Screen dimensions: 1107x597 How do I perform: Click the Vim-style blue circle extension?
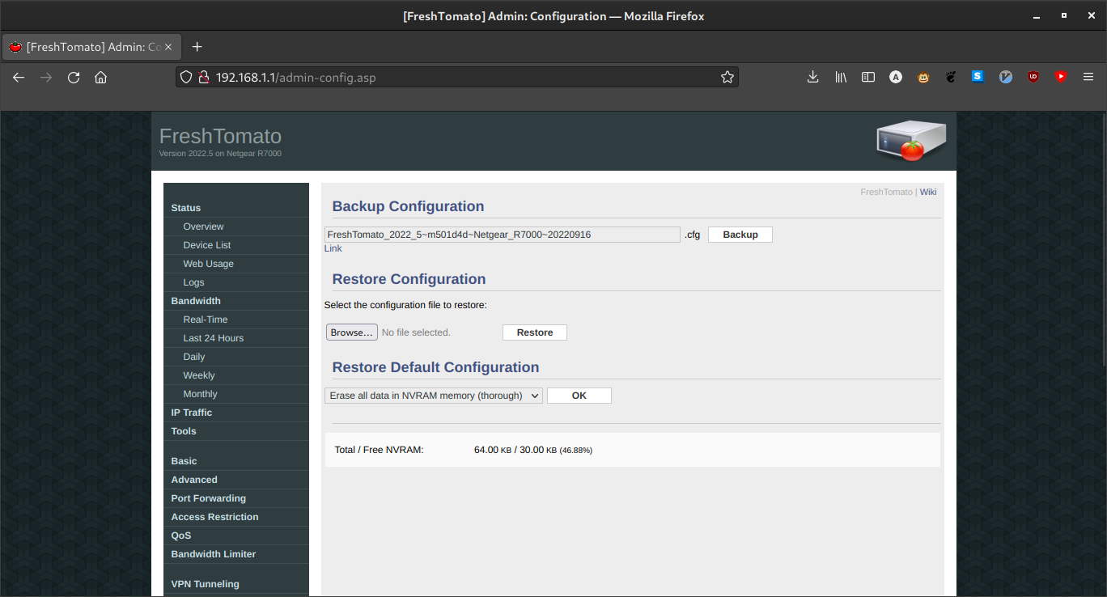1006,77
